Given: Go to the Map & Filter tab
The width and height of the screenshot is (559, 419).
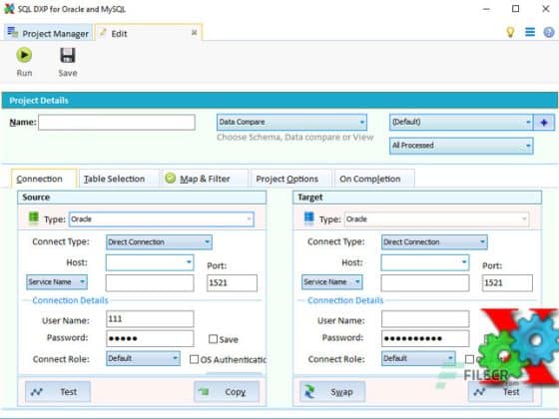Looking at the screenshot, I should [x=205, y=179].
